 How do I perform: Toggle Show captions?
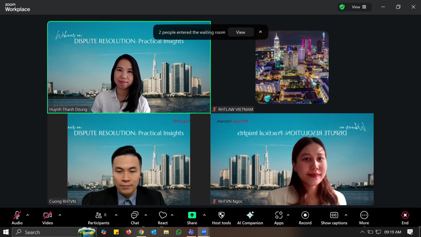click(x=334, y=218)
